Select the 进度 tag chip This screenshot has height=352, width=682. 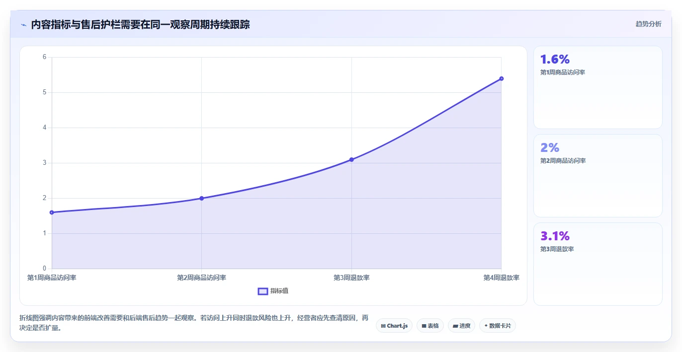[x=461, y=326]
